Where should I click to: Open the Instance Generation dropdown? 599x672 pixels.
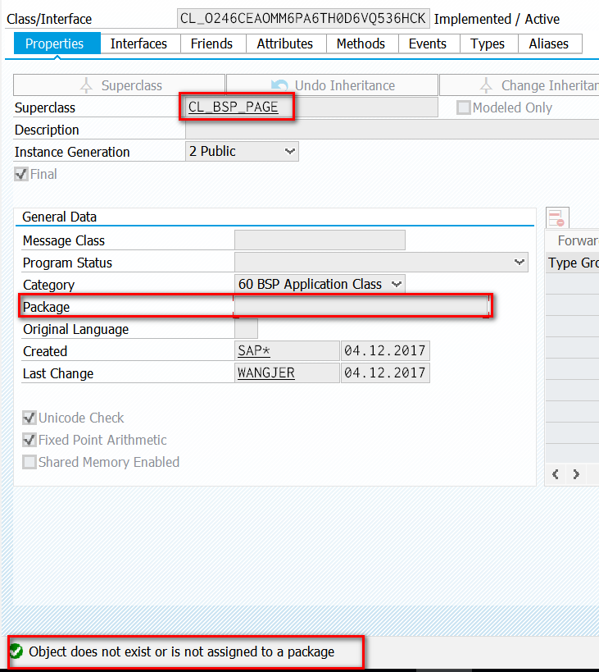point(243,151)
